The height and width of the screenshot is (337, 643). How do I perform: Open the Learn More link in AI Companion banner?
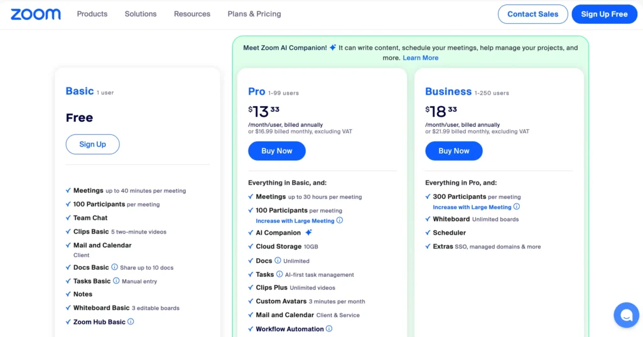tap(420, 58)
